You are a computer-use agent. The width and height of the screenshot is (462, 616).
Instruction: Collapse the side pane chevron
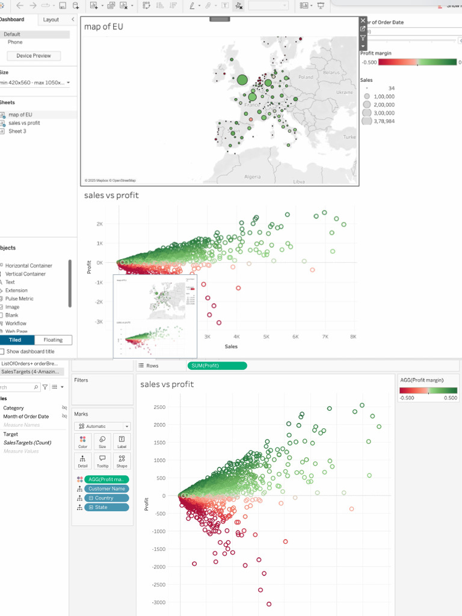[x=73, y=19]
